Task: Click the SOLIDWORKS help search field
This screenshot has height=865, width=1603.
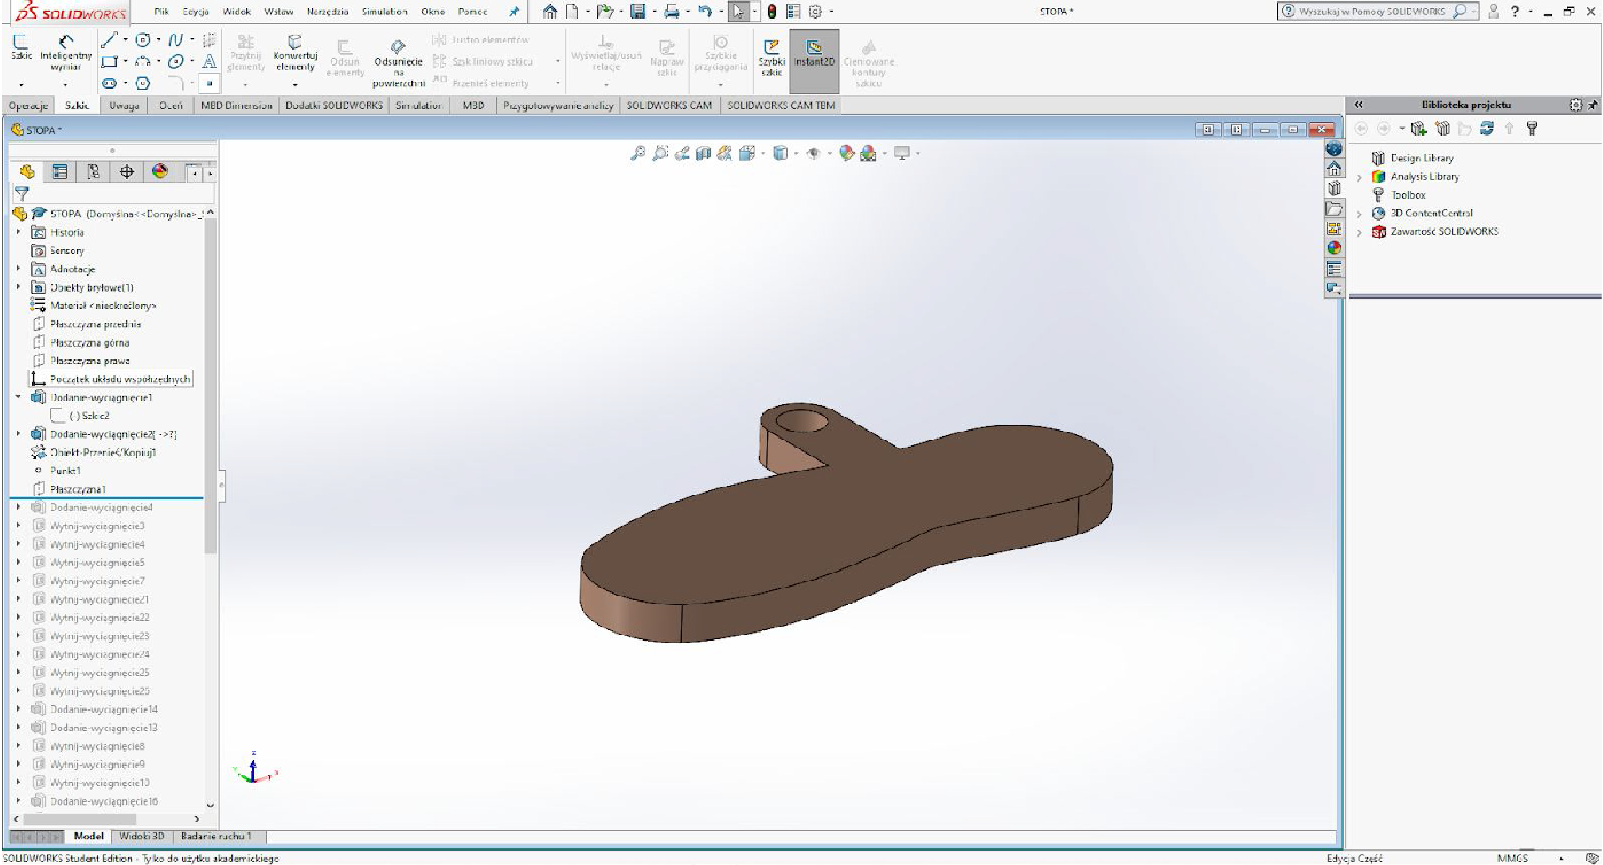Action: (1372, 12)
